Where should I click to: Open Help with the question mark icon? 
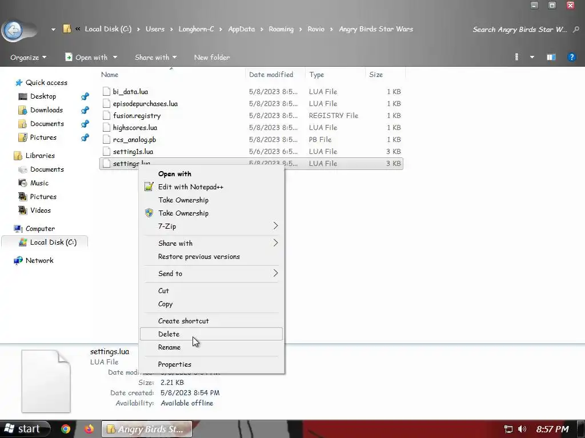[x=571, y=57]
